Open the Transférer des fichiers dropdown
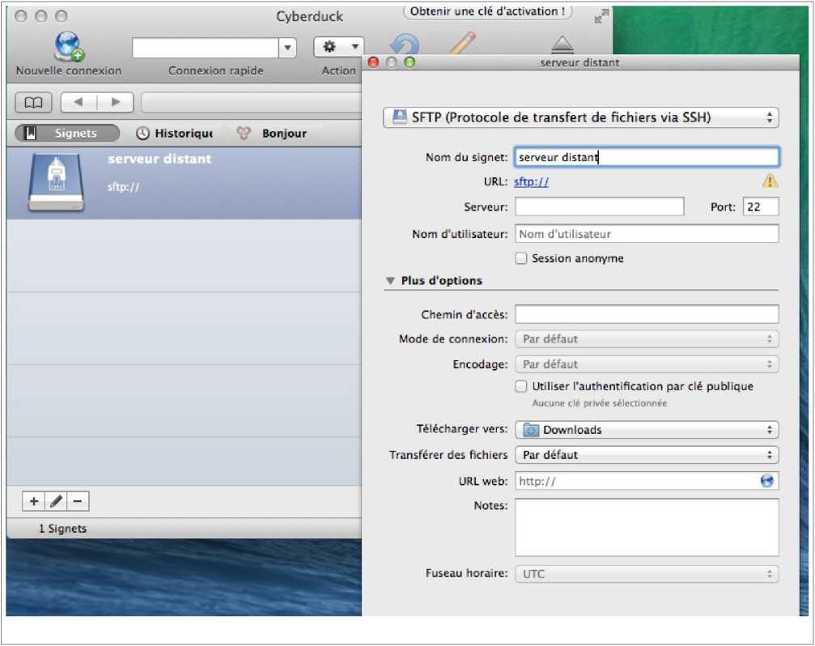This screenshot has height=646, width=815. 646,455
